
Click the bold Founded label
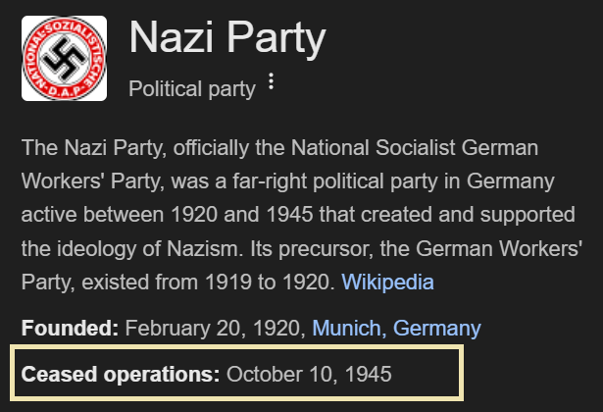pyautogui.click(x=70, y=329)
